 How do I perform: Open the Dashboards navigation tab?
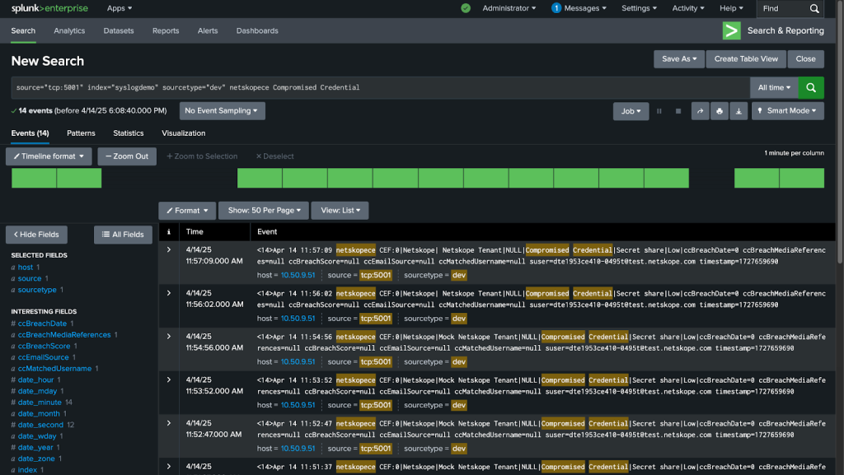click(x=257, y=30)
